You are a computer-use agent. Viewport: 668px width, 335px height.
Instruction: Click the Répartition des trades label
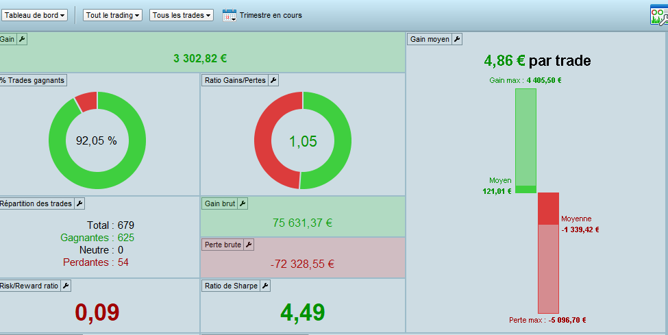click(x=36, y=203)
